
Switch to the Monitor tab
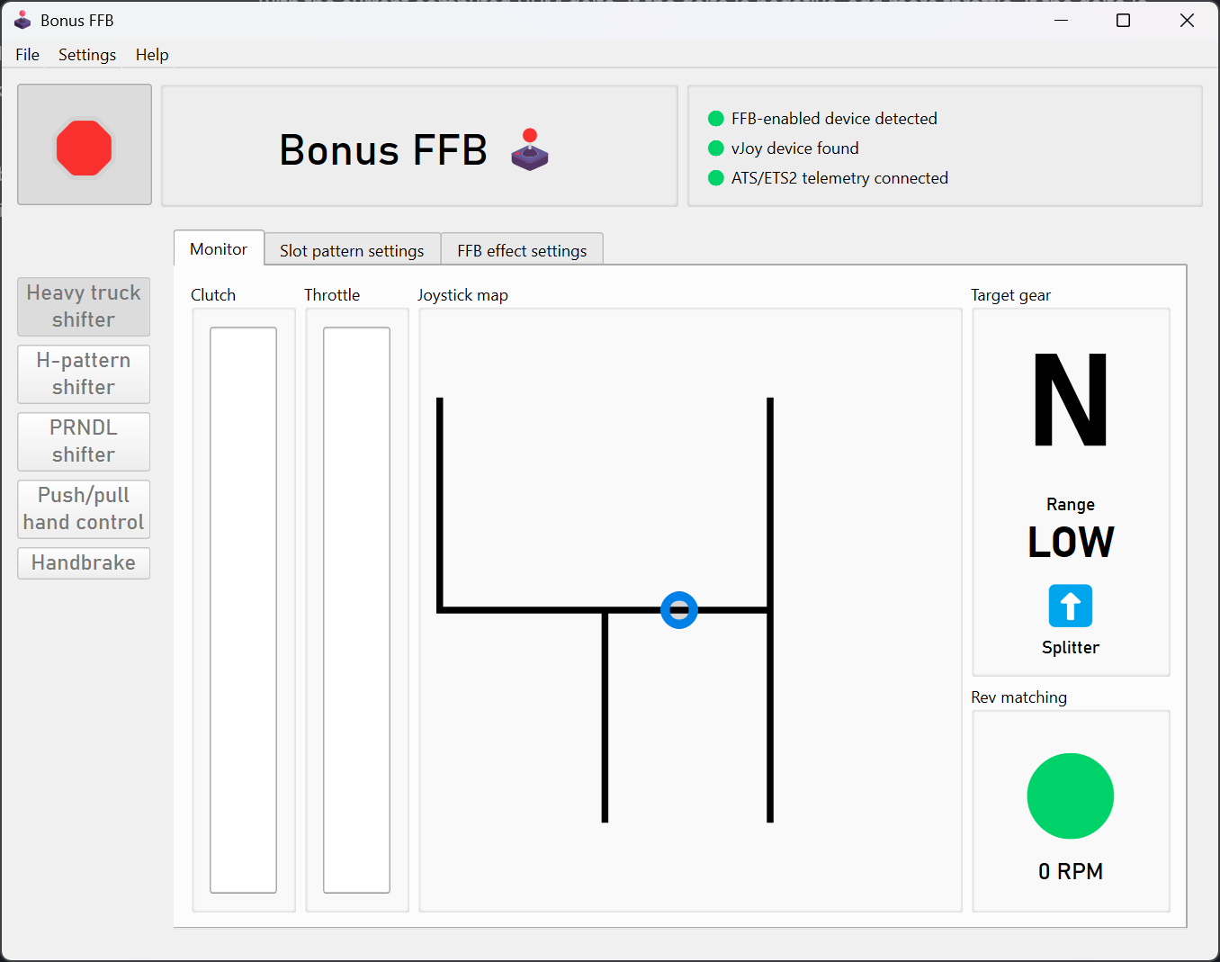pyautogui.click(x=219, y=249)
